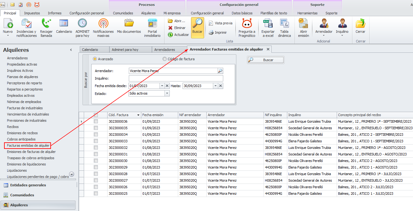Image resolution: width=413 pixels, height=211 pixels.
Task: Switch to the Impuestos ribbon tab
Action: [x=32, y=13]
